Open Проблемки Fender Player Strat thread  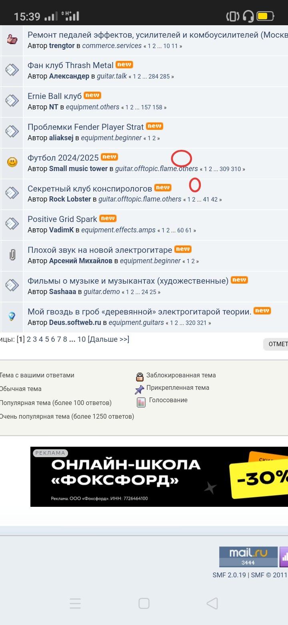86,127
